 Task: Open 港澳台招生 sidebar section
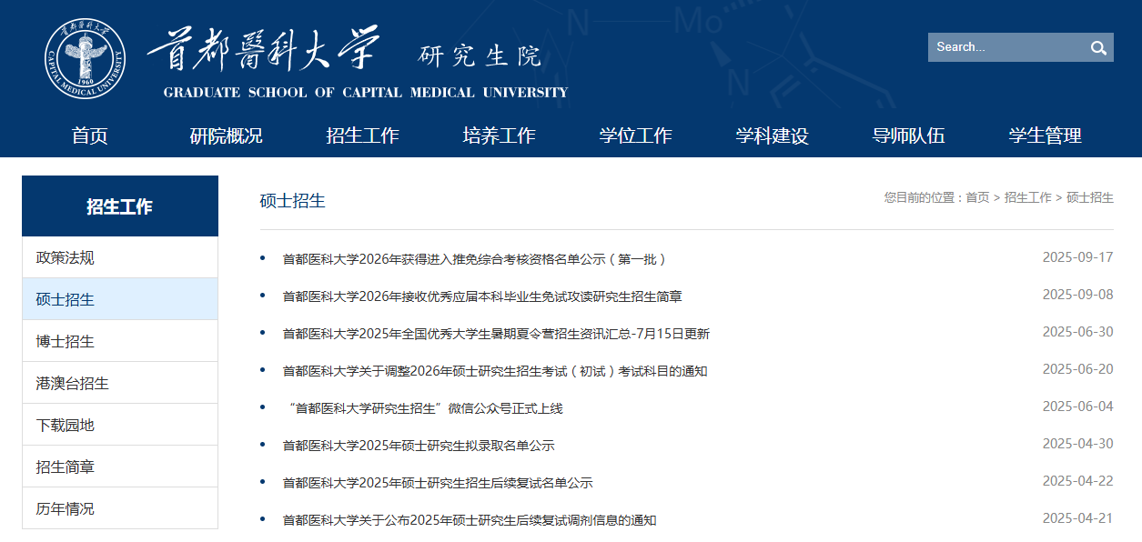point(73,383)
